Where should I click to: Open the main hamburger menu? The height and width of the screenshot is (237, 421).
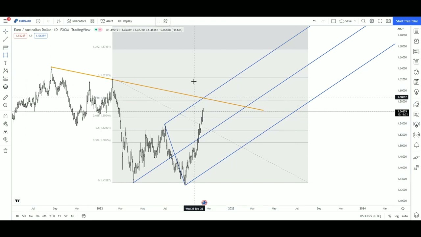6,21
